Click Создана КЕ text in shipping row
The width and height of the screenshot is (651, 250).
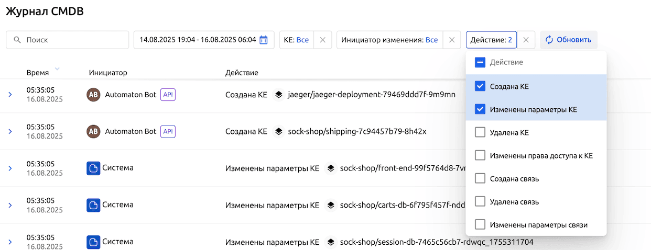[x=246, y=131]
